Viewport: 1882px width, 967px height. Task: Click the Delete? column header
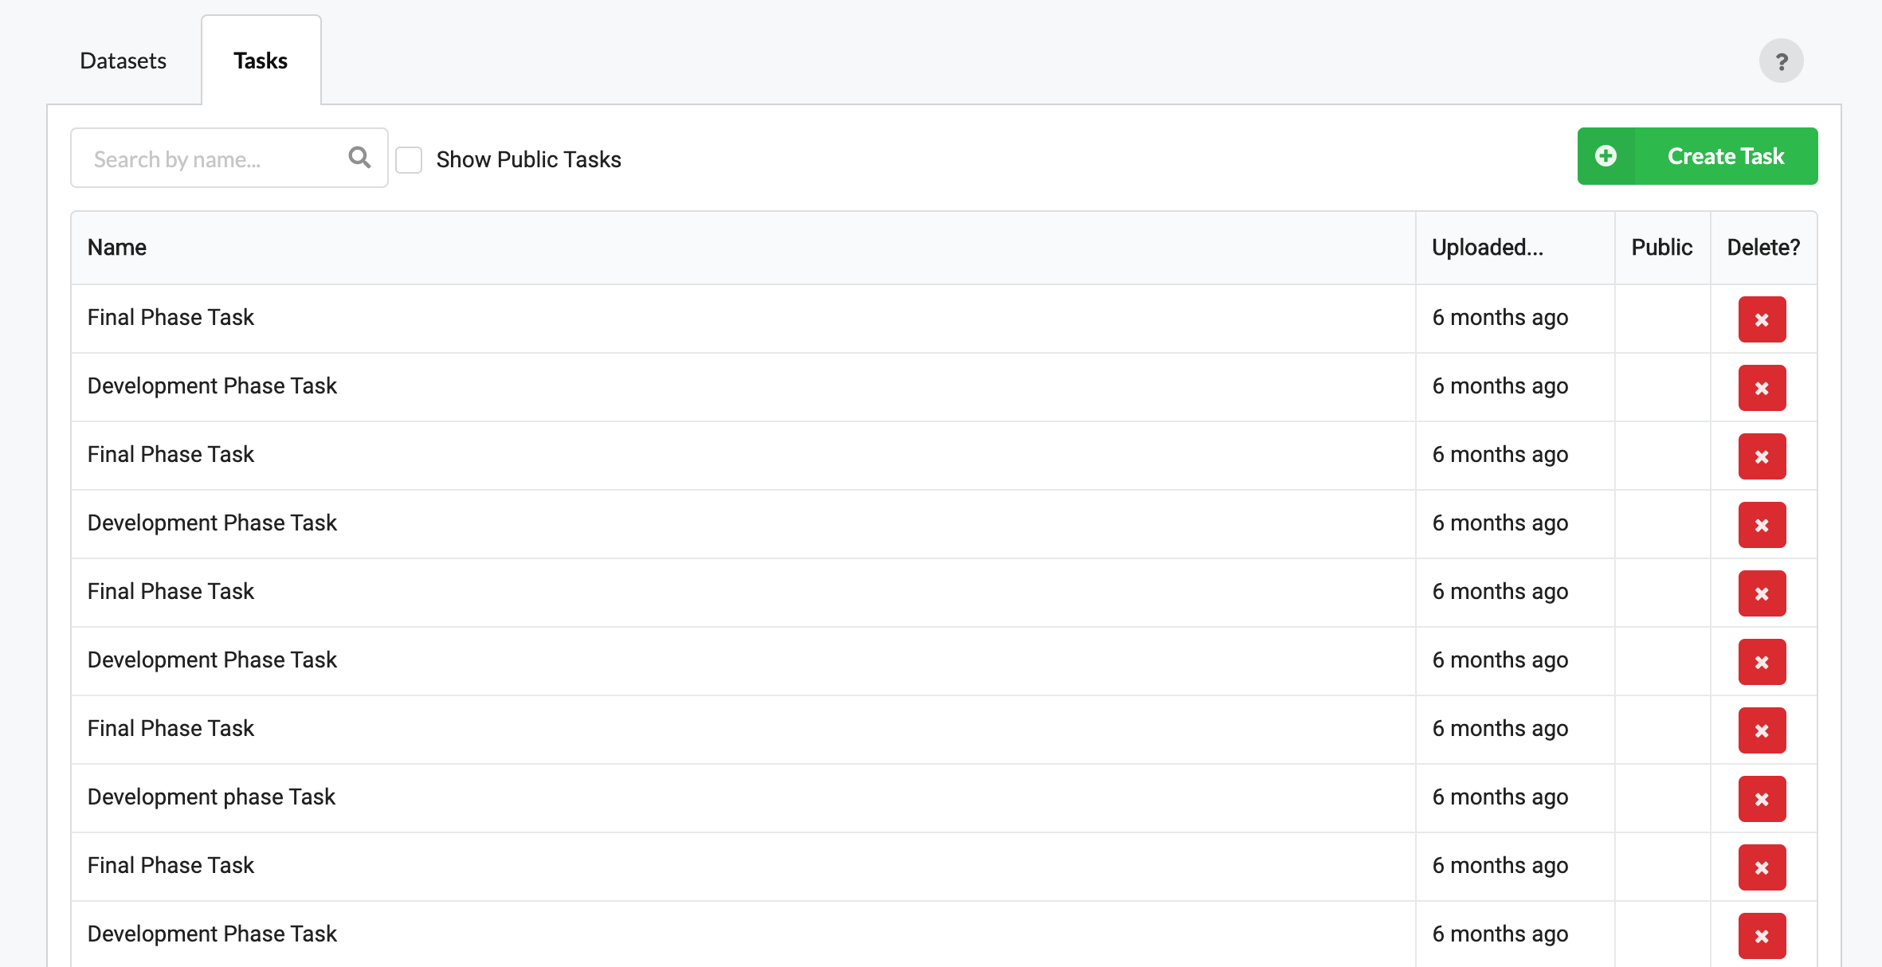point(1762,247)
